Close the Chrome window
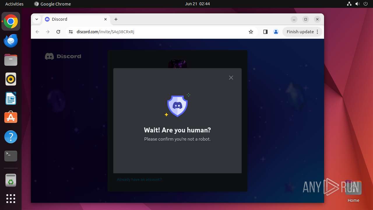The image size is (373, 210). point(317,19)
